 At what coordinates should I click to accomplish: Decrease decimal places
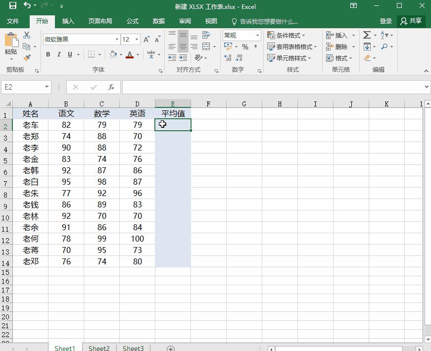(x=239, y=58)
